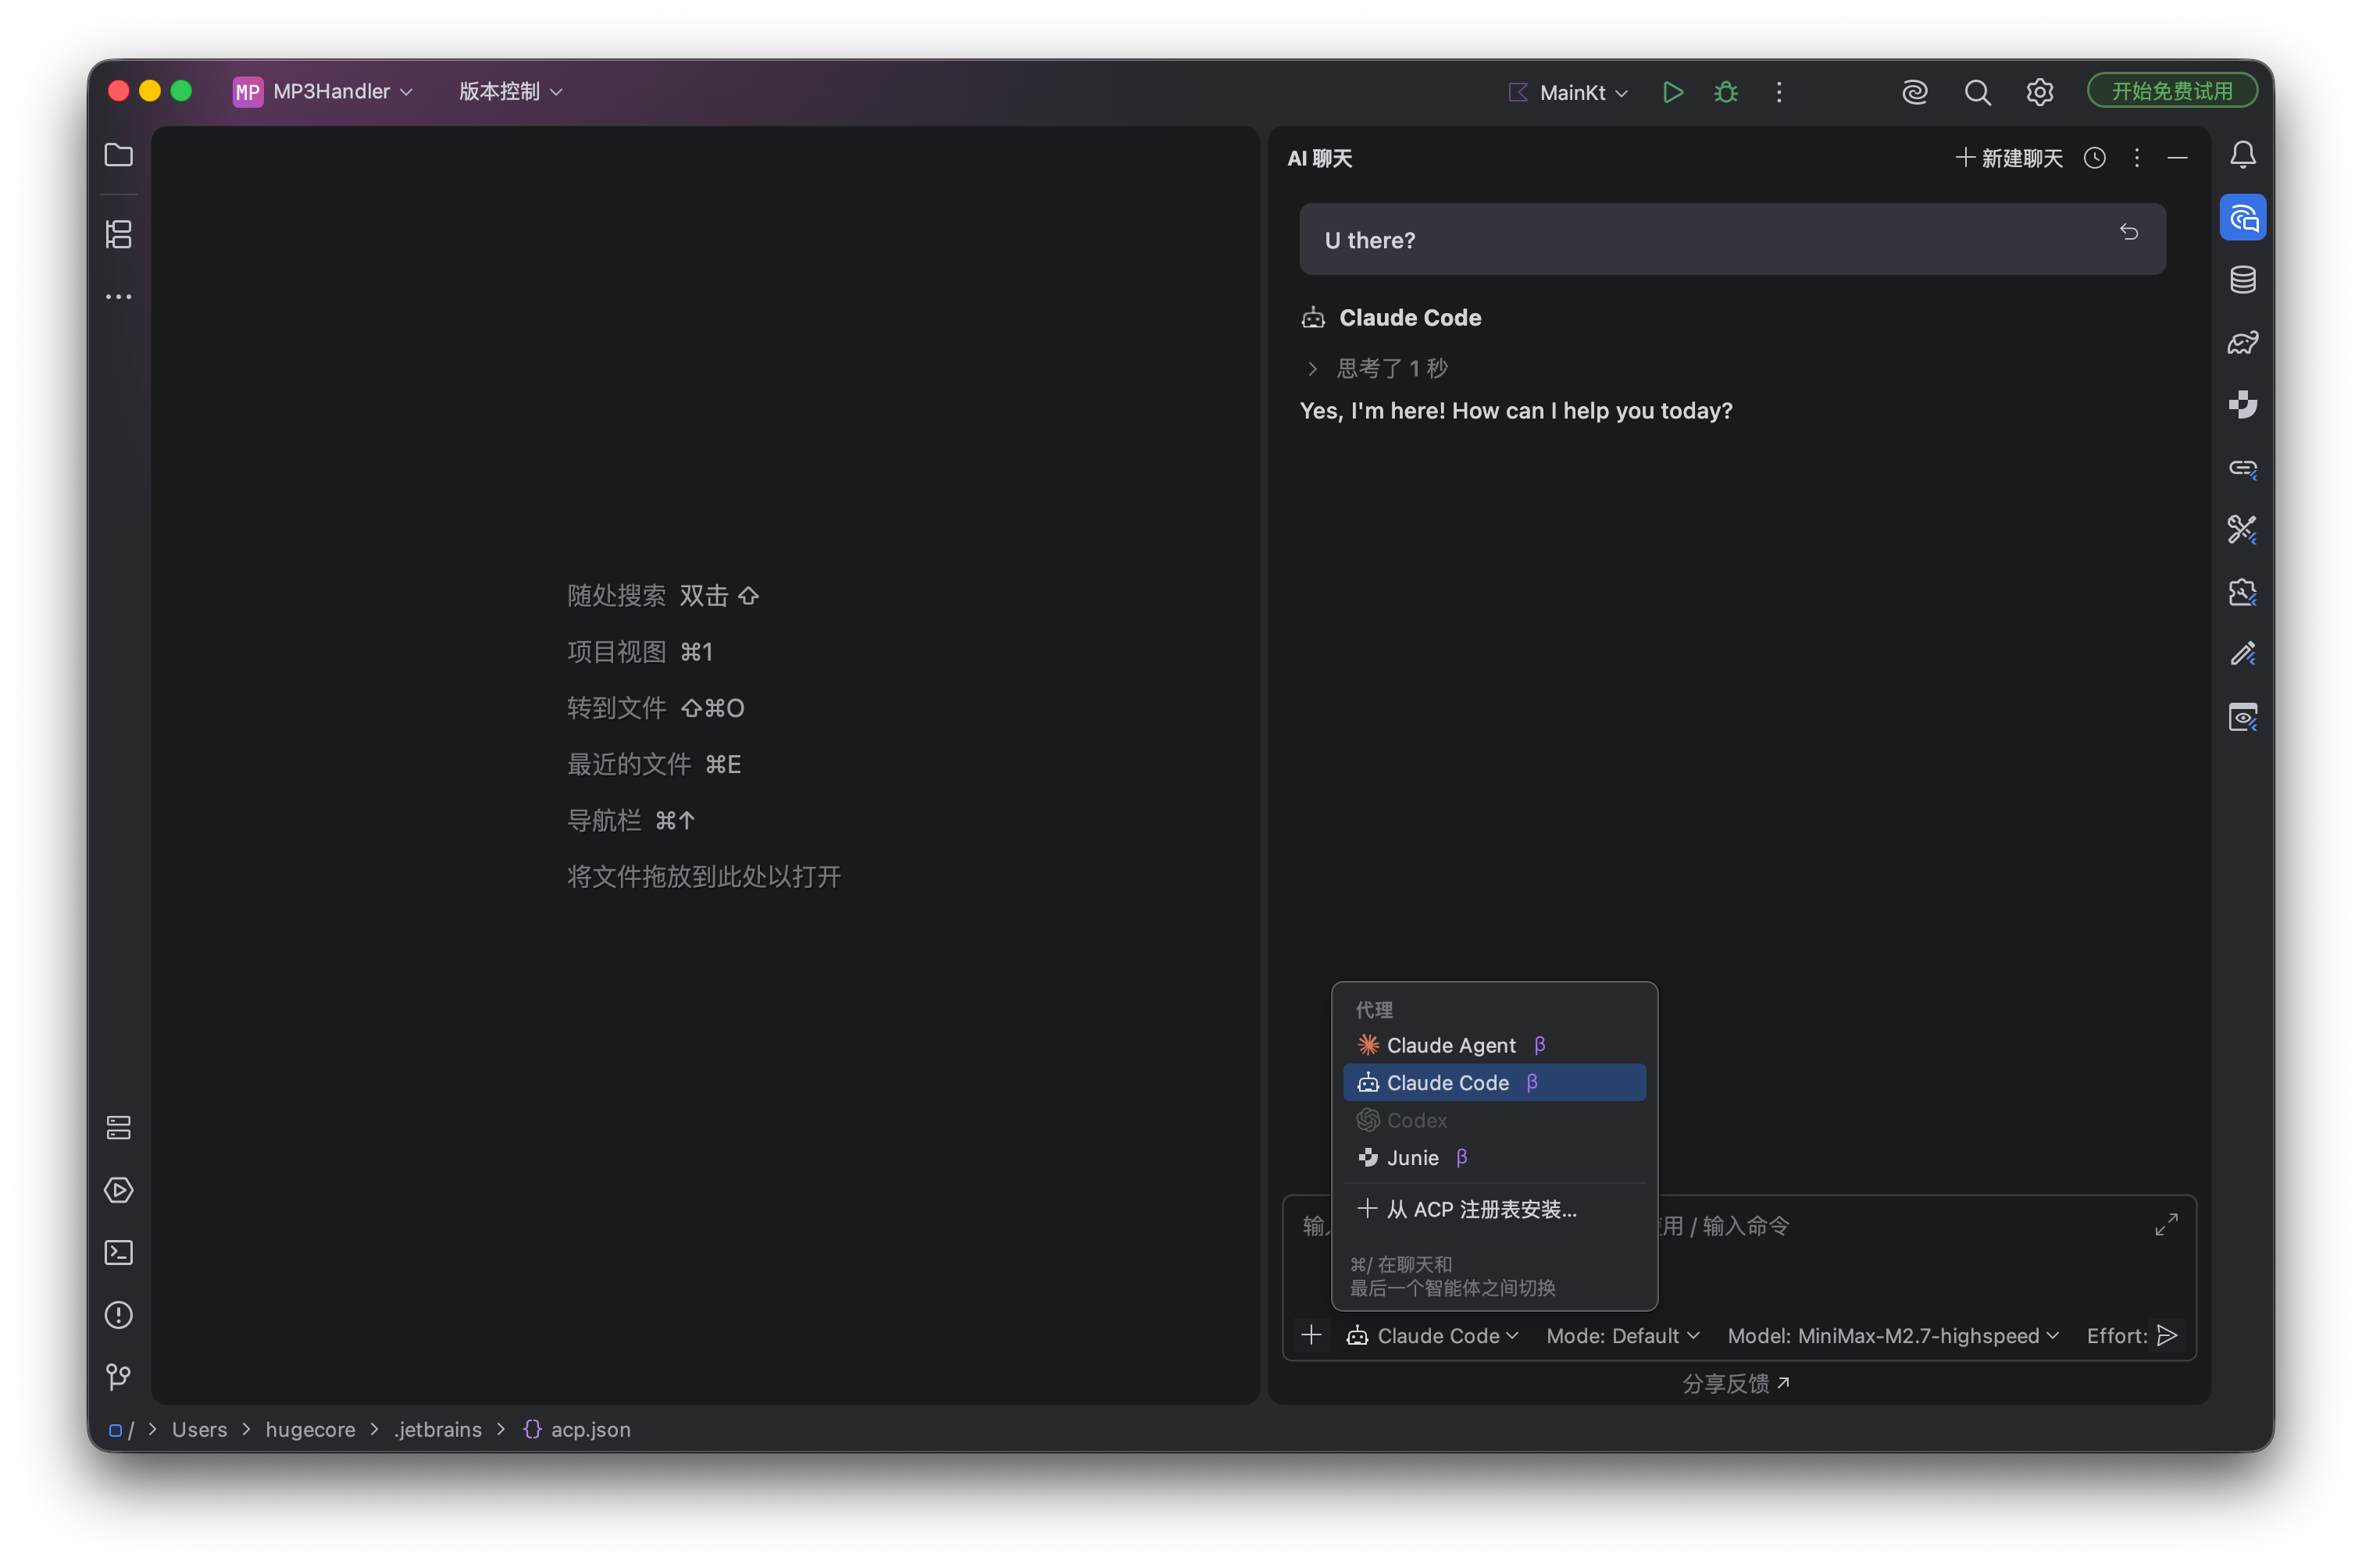Open the Junie tool window icon
The width and height of the screenshot is (2362, 1568).
[2243, 405]
